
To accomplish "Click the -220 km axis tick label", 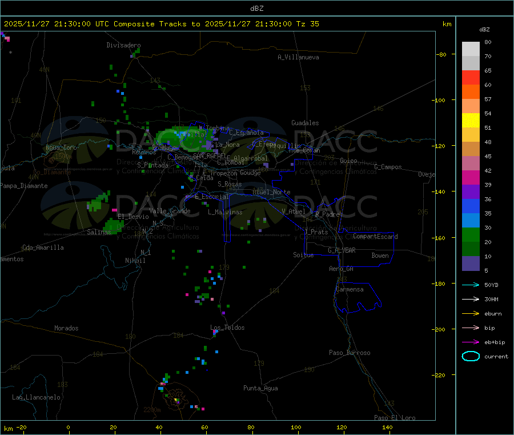I will click(x=440, y=376).
